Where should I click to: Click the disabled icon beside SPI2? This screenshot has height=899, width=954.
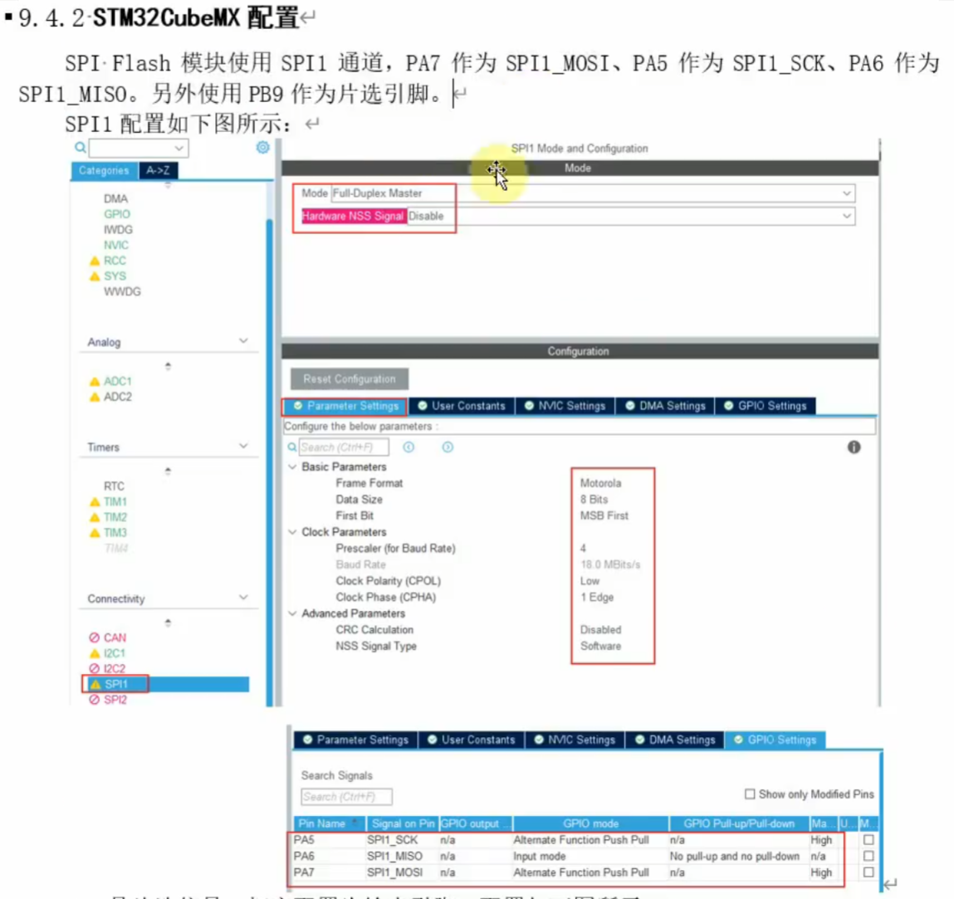pyautogui.click(x=95, y=700)
